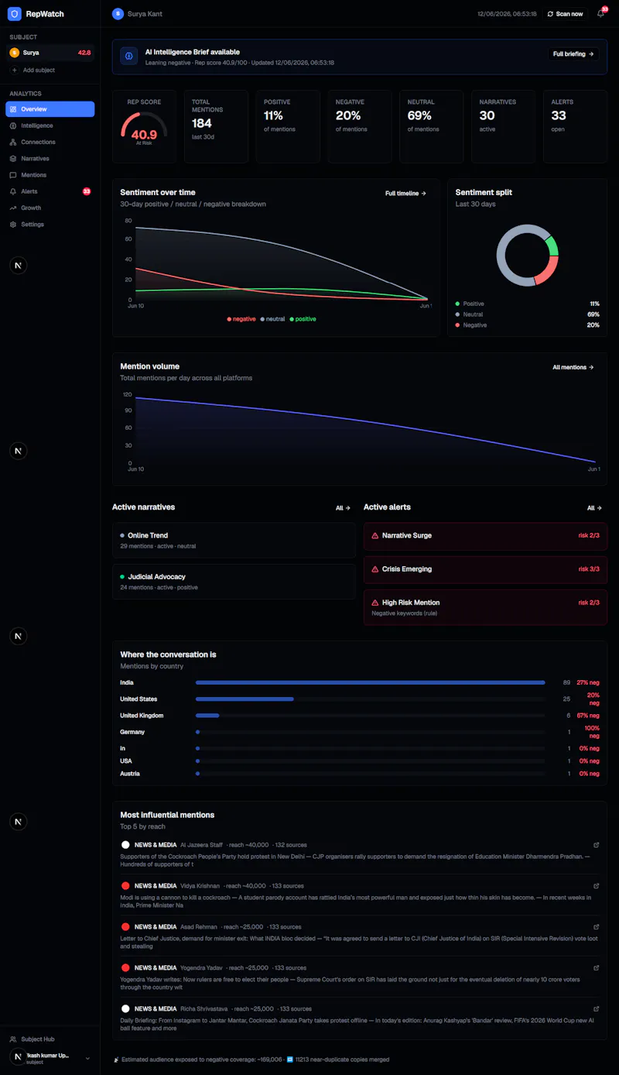Viewport: 619px width, 1075px height.
Task: Open the Judicial Advocacy narrative card
Action: [x=234, y=582]
